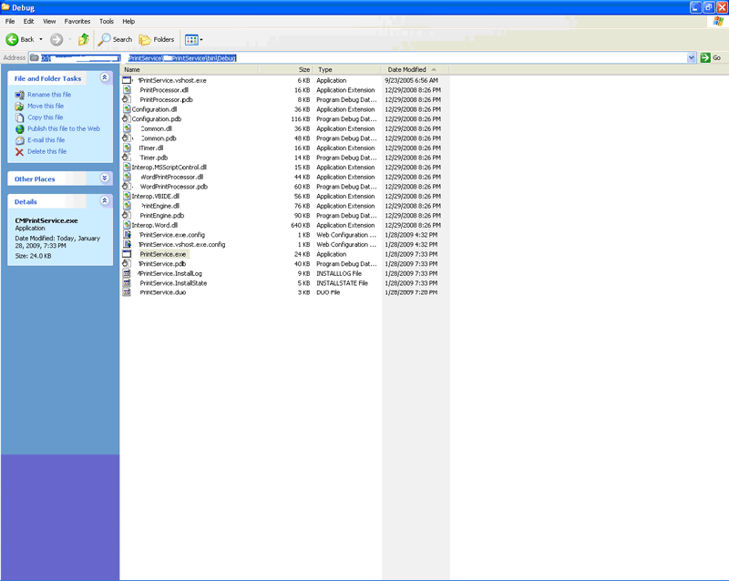
Task: Click Publish this file to the Web
Action: coord(64,128)
